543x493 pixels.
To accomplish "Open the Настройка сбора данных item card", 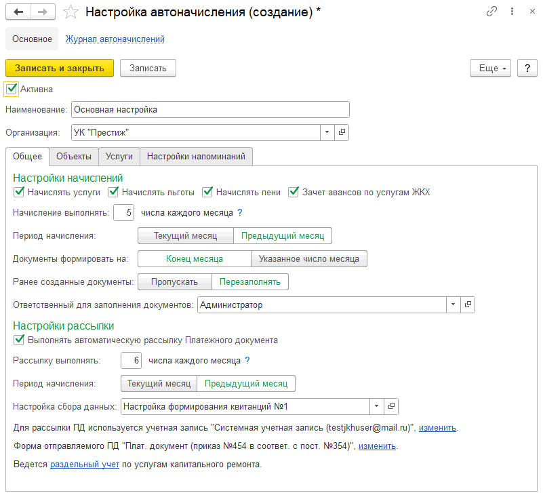I will [x=391, y=406].
